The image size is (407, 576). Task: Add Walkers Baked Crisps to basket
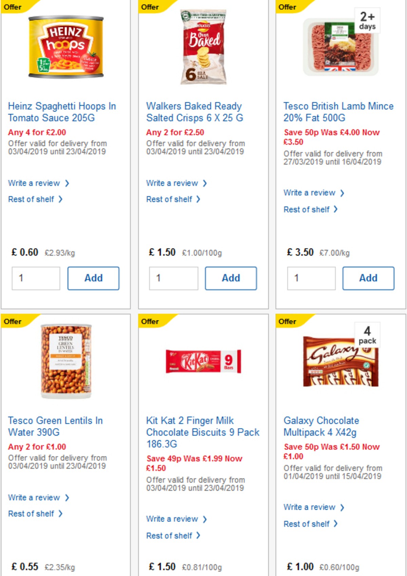tap(231, 278)
